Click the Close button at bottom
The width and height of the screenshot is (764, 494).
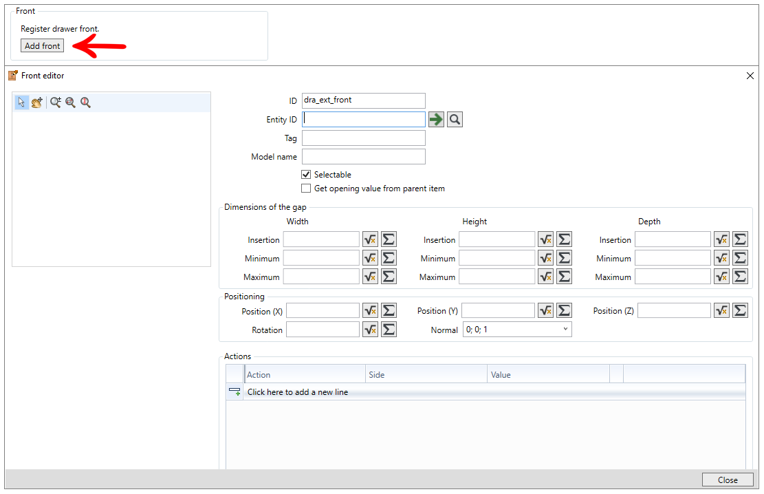pyautogui.click(x=728, y=480)
